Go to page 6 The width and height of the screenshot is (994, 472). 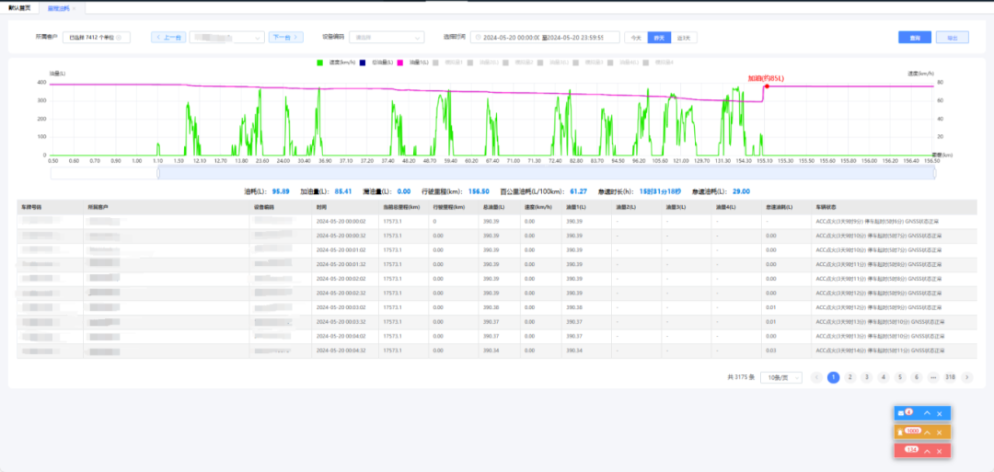pos(916,377)
